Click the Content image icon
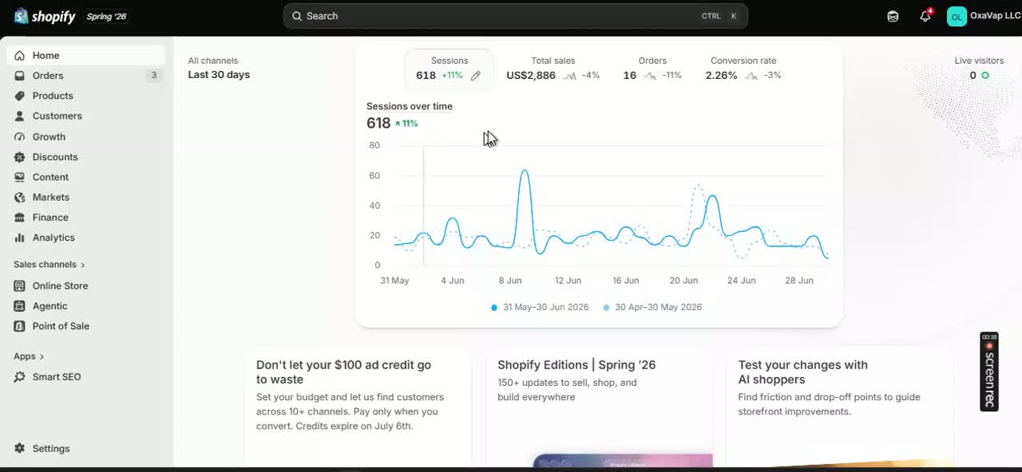1022x472 pixels. [x=19, y=177]
